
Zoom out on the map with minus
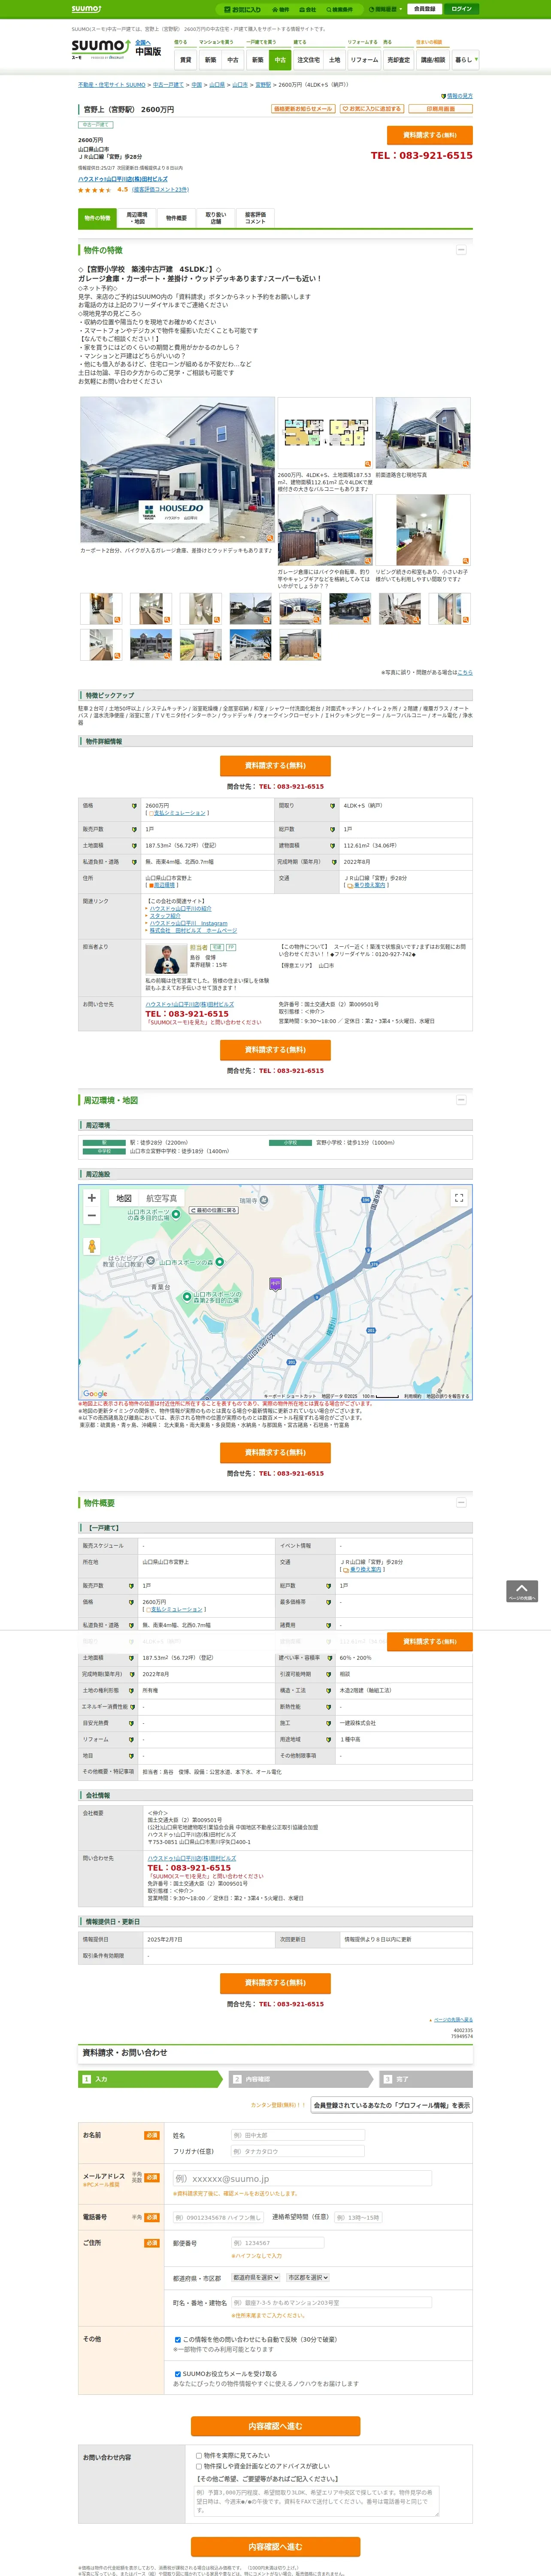[92, 1216]
